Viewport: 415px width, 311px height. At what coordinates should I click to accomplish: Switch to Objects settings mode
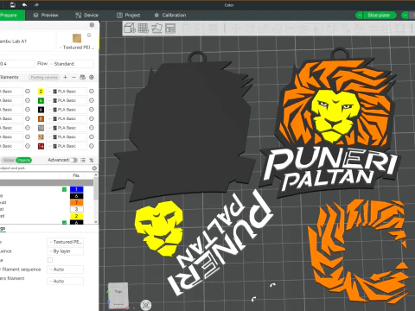coord(23,160)
